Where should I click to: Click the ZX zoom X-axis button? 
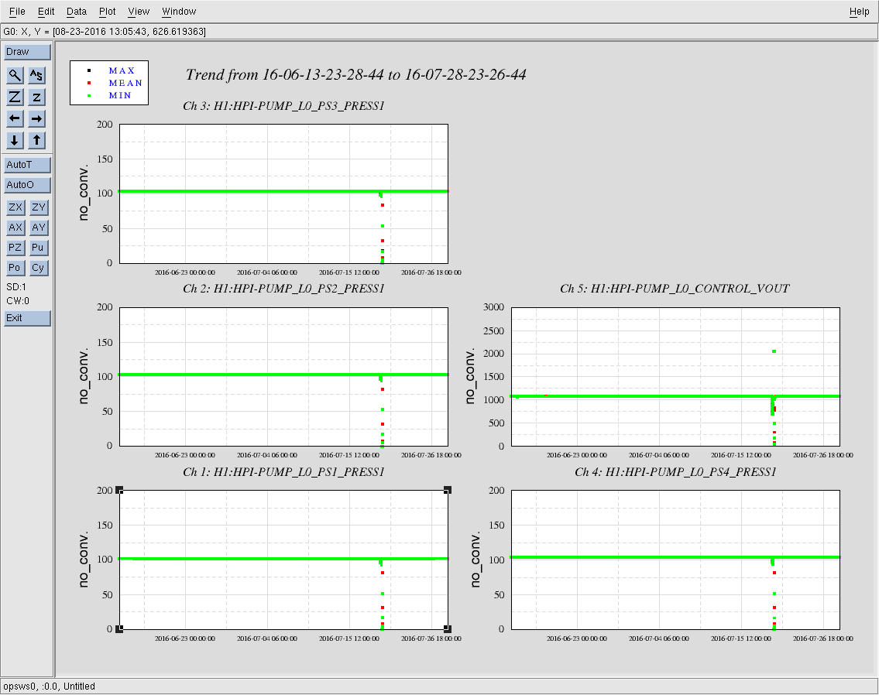15,207
